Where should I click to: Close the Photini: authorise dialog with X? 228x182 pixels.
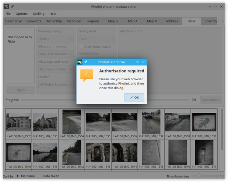point(143,62)
